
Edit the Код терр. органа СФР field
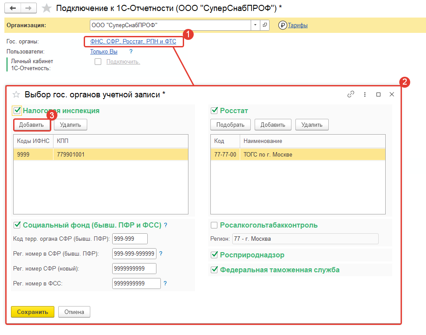click(x=130, y=239)
